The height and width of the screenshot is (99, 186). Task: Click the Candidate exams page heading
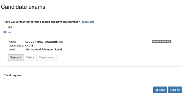pyautogui.click(x=23, y=7)
